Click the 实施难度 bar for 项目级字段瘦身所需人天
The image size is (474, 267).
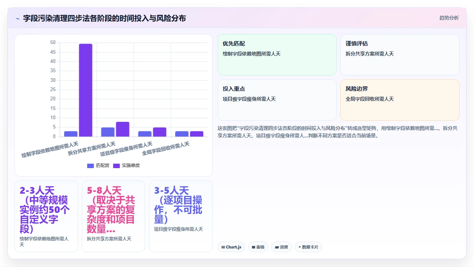tap(160, 132)
